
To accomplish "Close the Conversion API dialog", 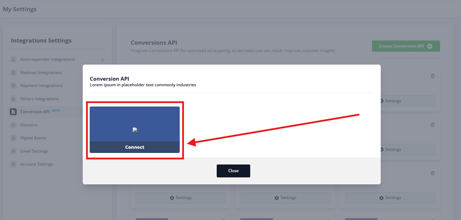I will [x=233, y=171].
